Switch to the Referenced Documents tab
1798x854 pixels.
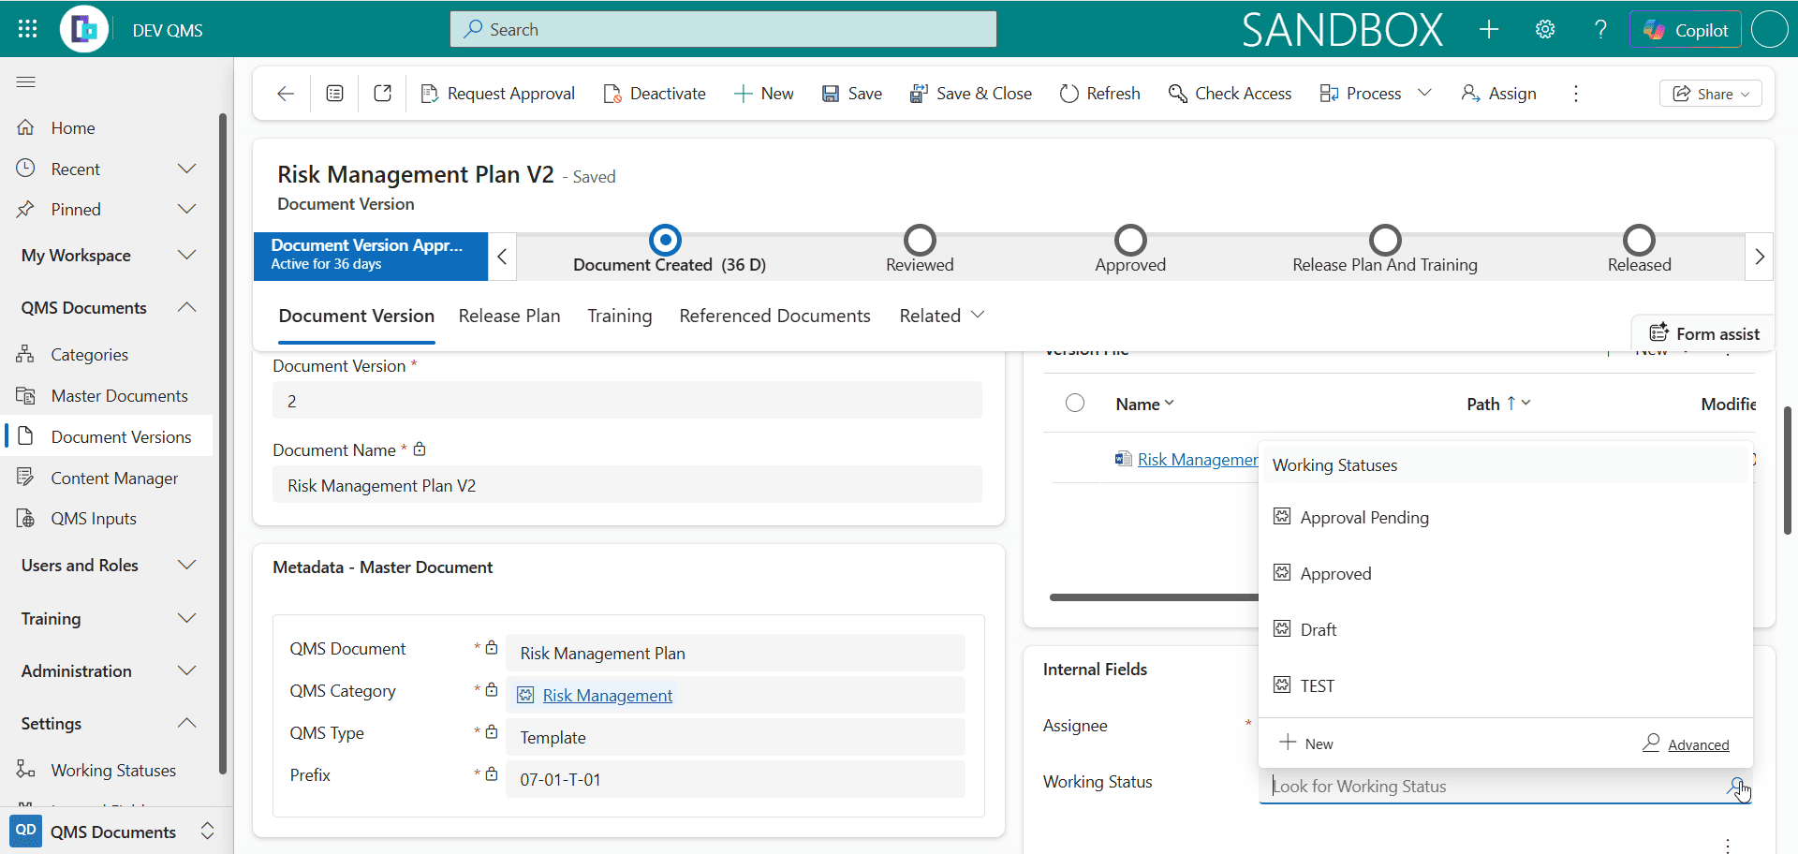(774, 317)
